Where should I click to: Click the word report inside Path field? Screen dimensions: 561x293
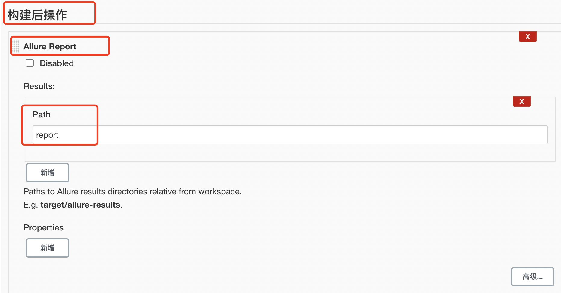pyautogui.click(x=47, y=135)
